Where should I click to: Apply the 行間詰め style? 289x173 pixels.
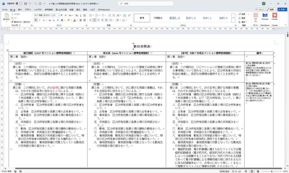158,18
